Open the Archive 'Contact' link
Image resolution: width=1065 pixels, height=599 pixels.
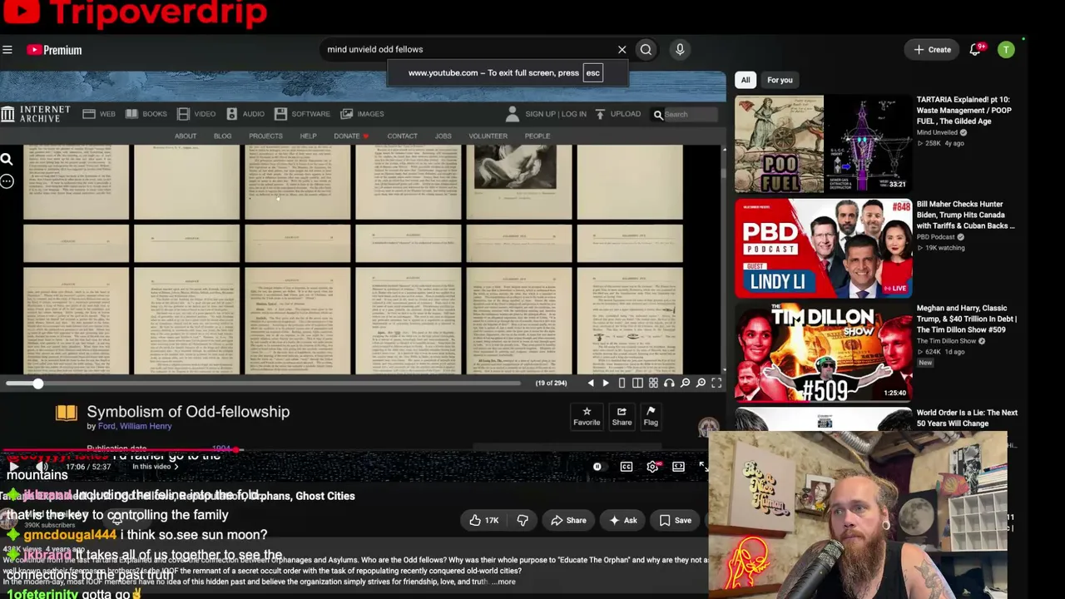[402, 136]
